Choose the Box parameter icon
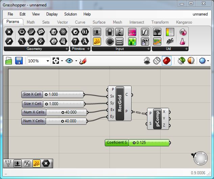Image resolution: width=214 pixels, height=179 pixels. (54, 32)
